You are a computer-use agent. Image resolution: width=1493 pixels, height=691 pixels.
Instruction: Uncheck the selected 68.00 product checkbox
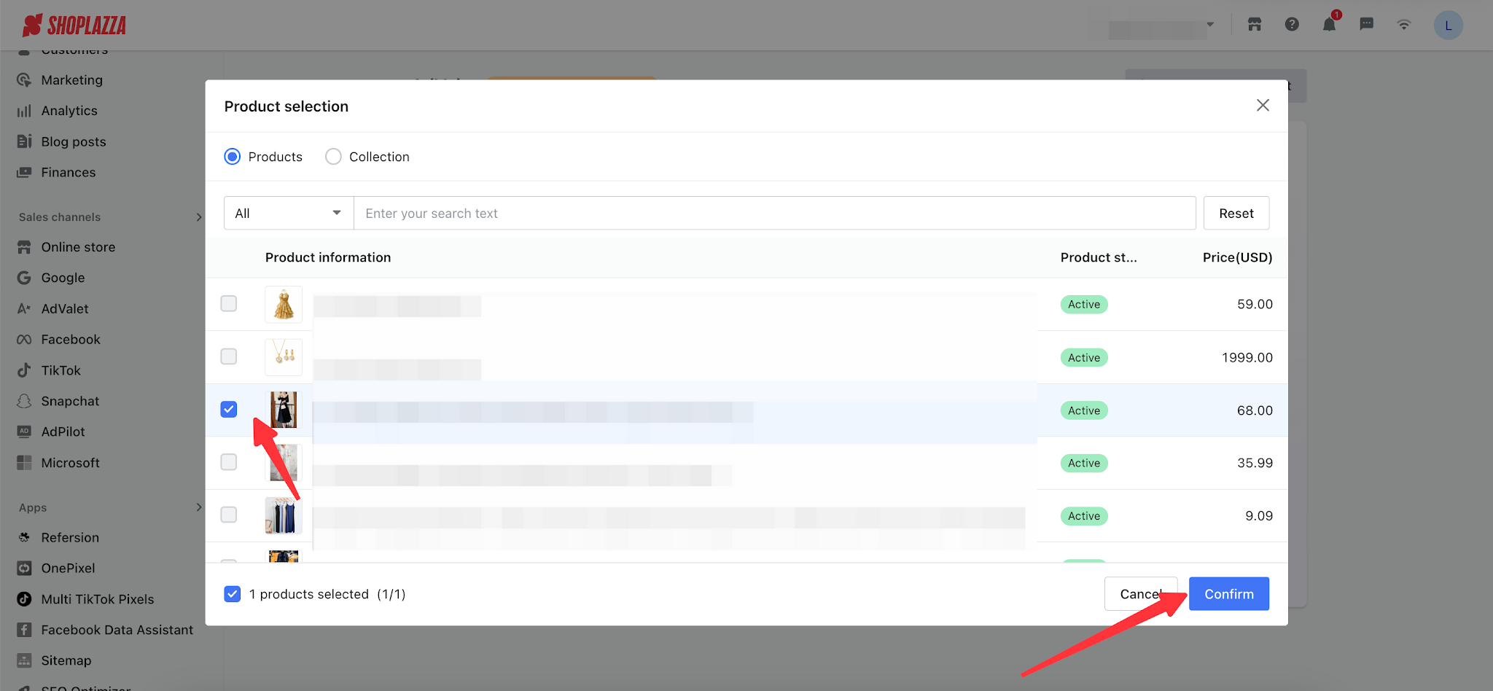(x=229, y=410)
